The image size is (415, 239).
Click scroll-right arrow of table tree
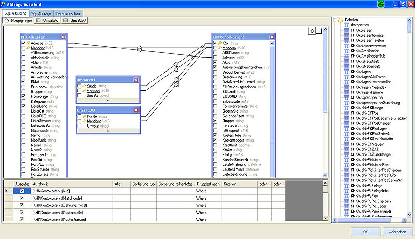tap(404, 220)
